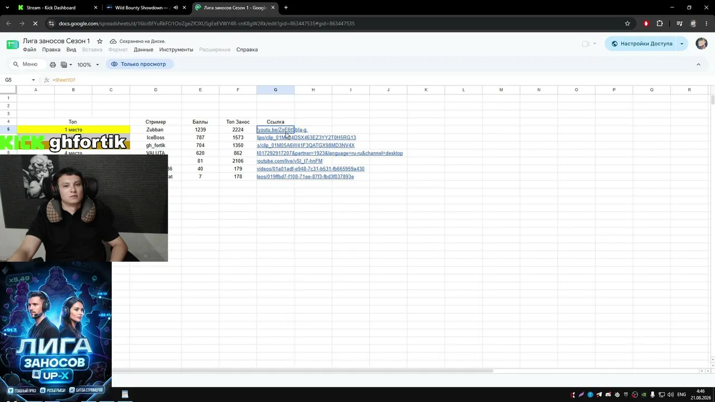The image size is (715, 402).
Task: Select column G header
Action: point(275,90)
